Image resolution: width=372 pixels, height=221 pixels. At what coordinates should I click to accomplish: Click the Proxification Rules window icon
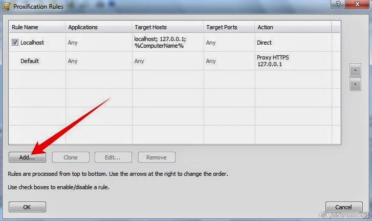[x=6, y=7]
